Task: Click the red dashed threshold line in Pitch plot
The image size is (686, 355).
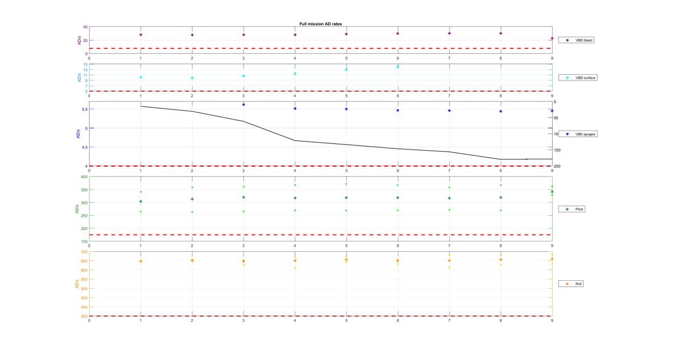Action: click(x=321, y=235)
